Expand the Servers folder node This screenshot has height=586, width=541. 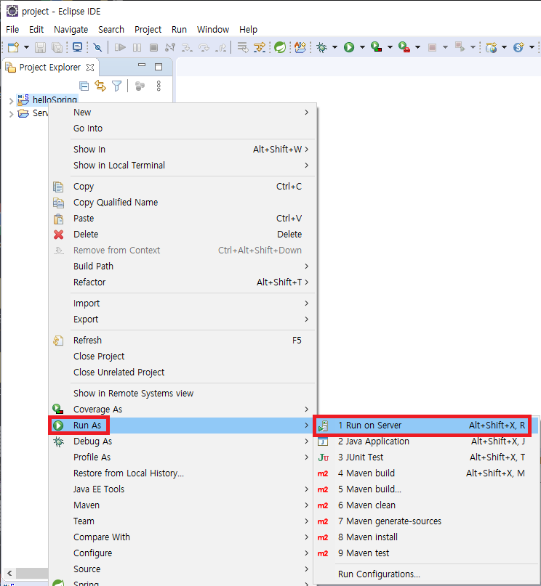click(11, 114)
